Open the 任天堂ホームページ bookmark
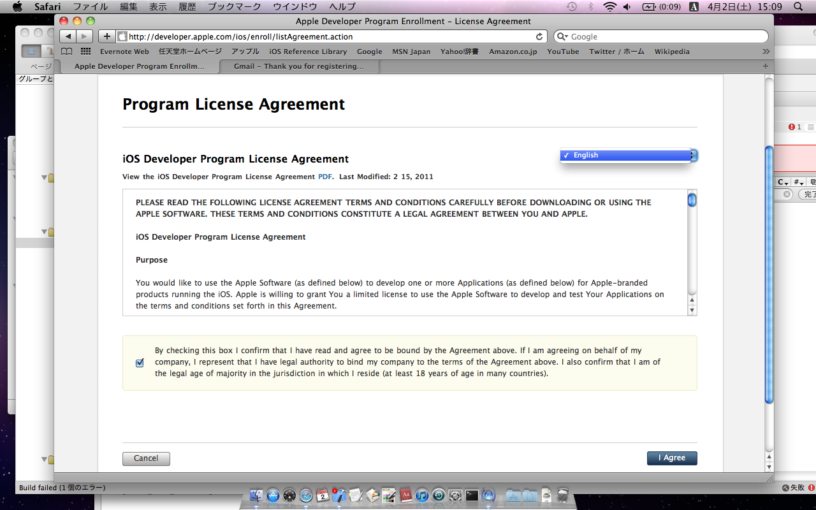Viewport: 816px width, 510px height. 191,52
